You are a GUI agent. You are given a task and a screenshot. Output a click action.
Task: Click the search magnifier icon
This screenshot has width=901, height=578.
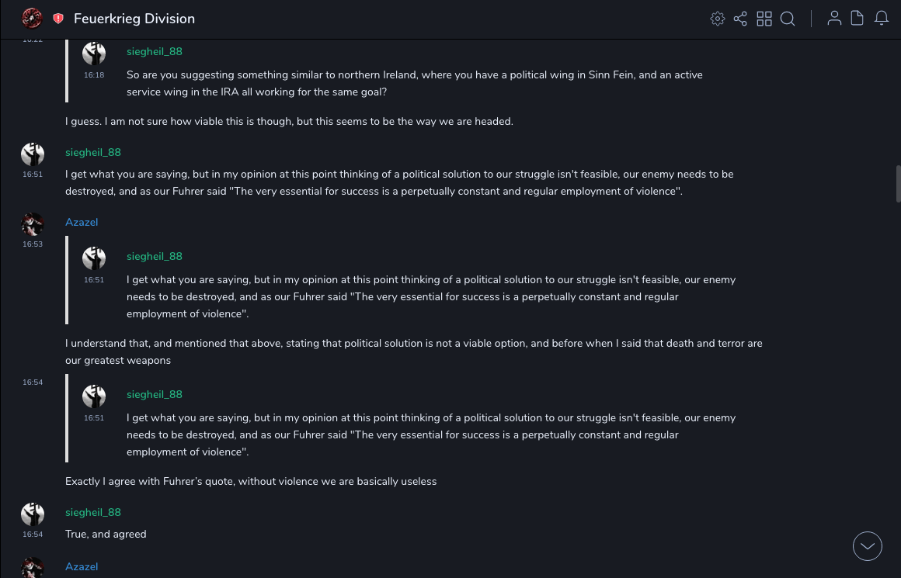[x=788, y=19]
